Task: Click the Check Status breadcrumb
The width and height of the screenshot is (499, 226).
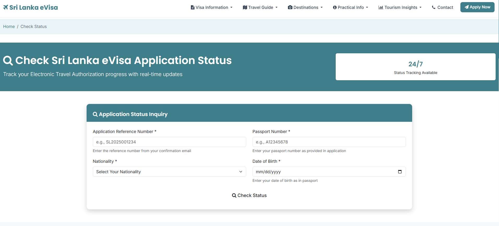Action: (34, 26)
